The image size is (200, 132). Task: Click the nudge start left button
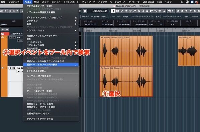point(178,11)
